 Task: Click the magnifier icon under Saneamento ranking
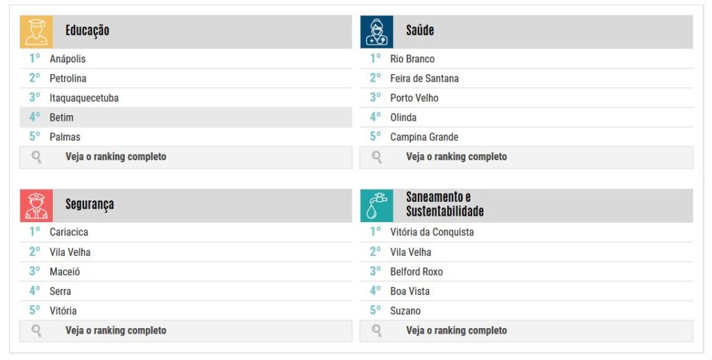click(x=377, y=331)
